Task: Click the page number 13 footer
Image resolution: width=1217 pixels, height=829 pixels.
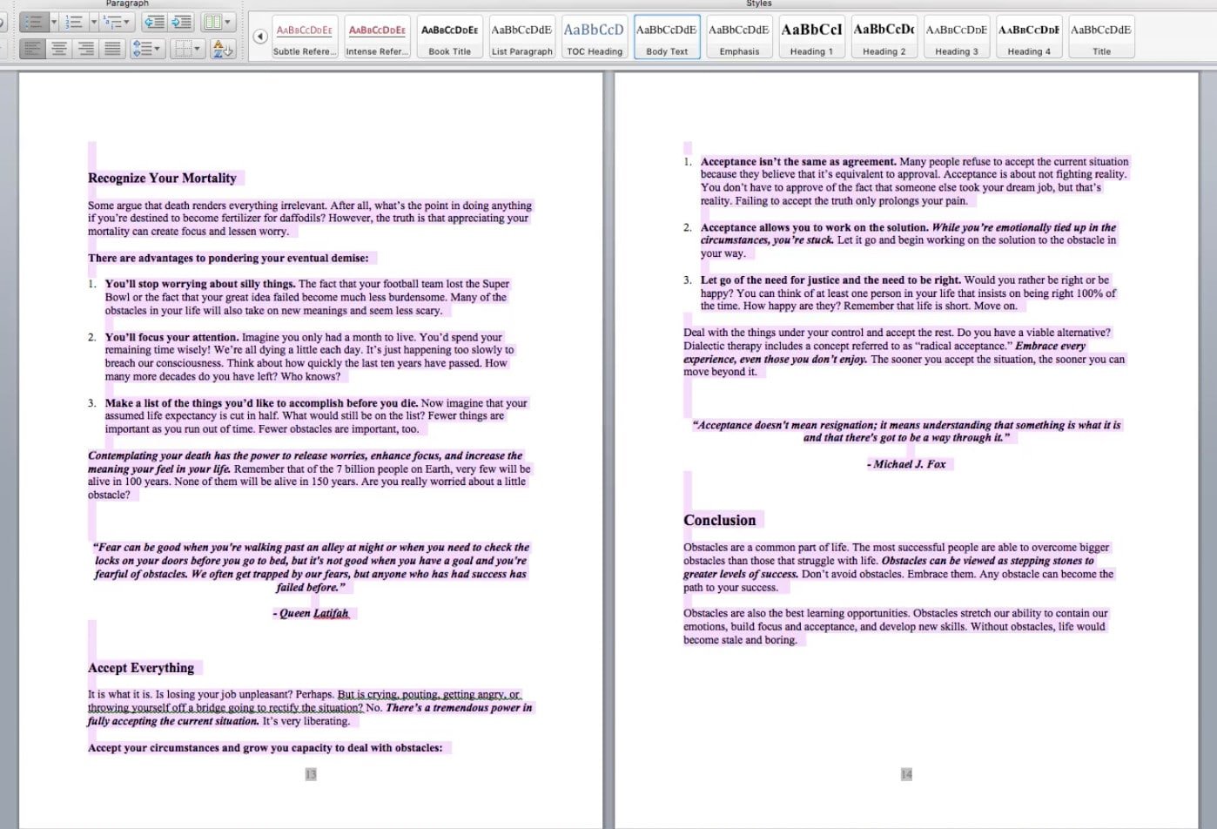Action: [x=311, y=774]
